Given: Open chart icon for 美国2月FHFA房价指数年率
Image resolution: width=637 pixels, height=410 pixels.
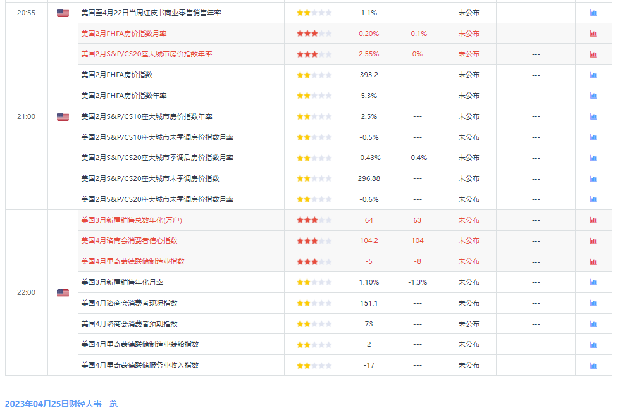Looking at the screenshot, I should [x=593, y=96].
